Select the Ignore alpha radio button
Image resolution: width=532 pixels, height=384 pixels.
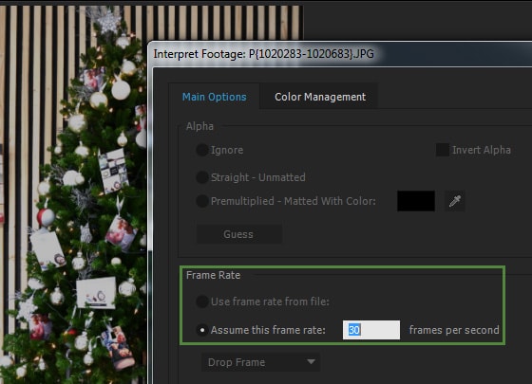(202, 150)
